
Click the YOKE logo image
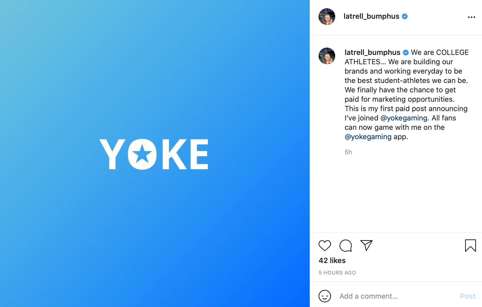click(x=154, y=154)
